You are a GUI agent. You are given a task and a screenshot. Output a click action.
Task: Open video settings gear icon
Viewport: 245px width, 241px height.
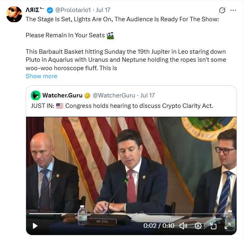[198, 226]
